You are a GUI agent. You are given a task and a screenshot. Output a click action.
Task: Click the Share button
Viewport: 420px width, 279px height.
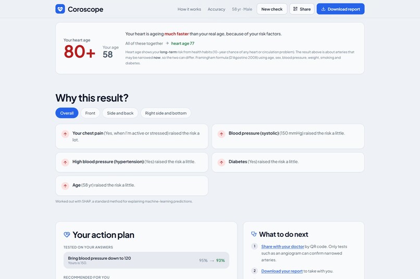(302, 9)
